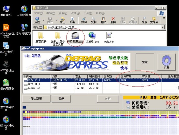
Task: Click 前进 forward button in explorer toolbar
Action: [50, 20]
